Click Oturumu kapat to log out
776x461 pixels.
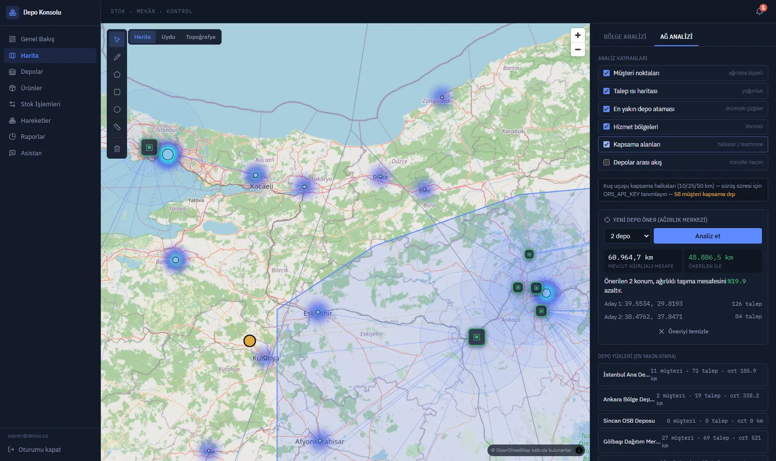pyautogui.click(x=35, y=450)
